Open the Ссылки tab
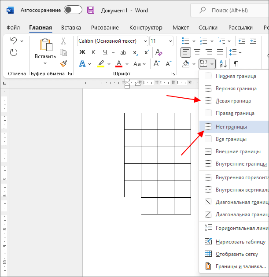Viewport: 269px width, 277px height. (x=208, y=28)
